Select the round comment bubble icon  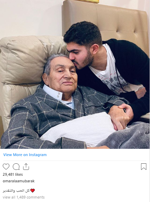point(16,166)
